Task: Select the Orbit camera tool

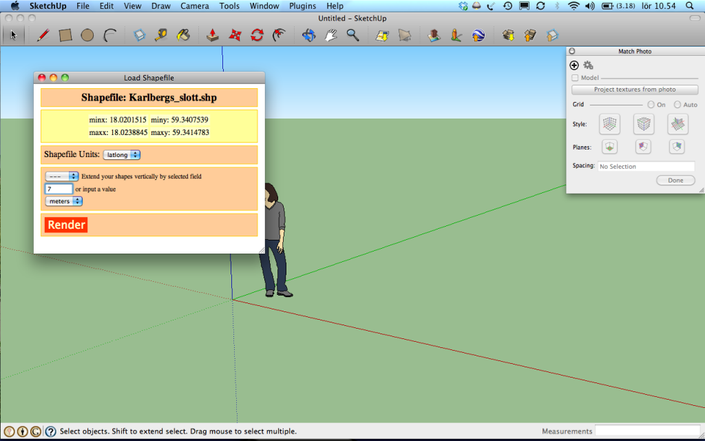Action: 309,35
